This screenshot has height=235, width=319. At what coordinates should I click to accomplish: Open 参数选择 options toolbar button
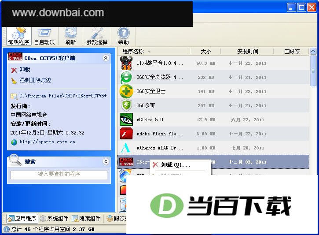point(97,36)
